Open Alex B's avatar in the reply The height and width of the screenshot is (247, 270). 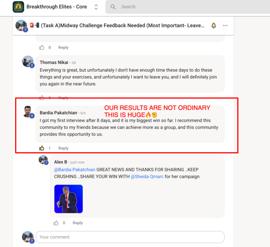coord(43,160)
